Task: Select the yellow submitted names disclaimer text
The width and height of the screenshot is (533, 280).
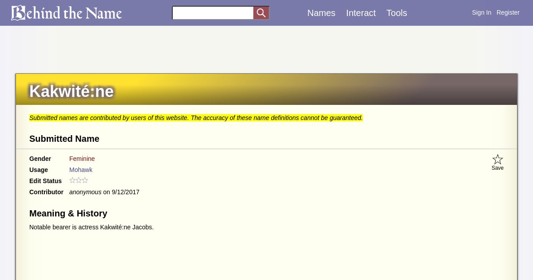Action: click(x=196, y=118)
